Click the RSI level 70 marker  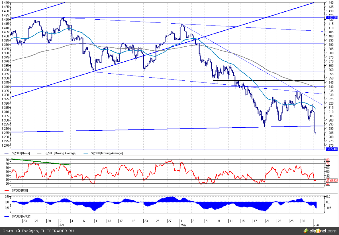[x=328, y=164]
